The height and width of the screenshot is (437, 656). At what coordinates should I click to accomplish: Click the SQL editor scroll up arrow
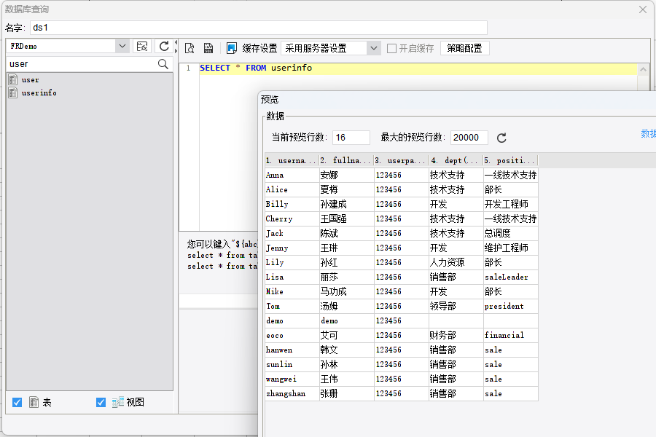point(643,70)
